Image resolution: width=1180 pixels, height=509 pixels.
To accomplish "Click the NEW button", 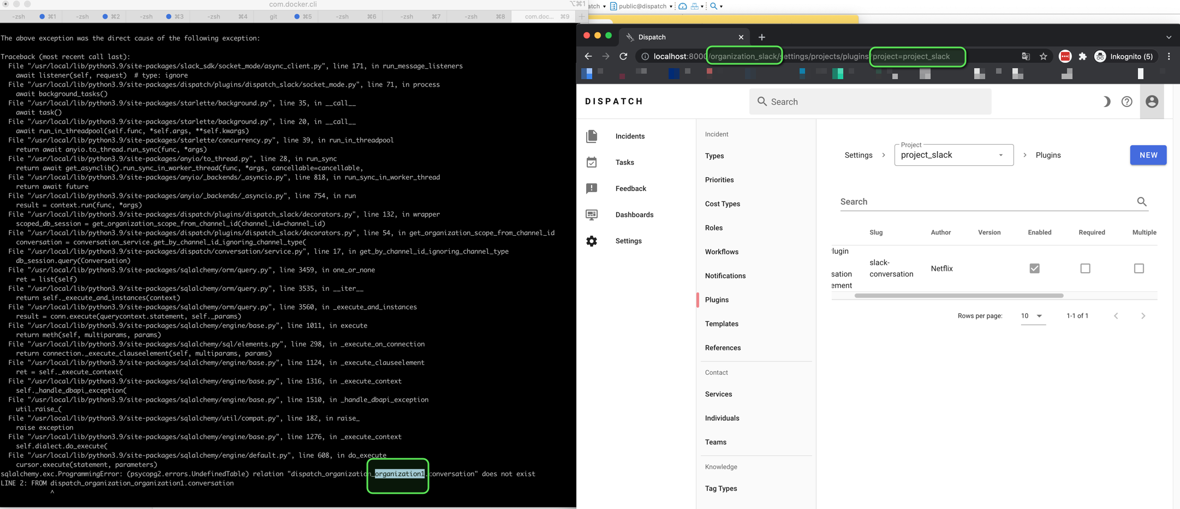I will 1148,155.
